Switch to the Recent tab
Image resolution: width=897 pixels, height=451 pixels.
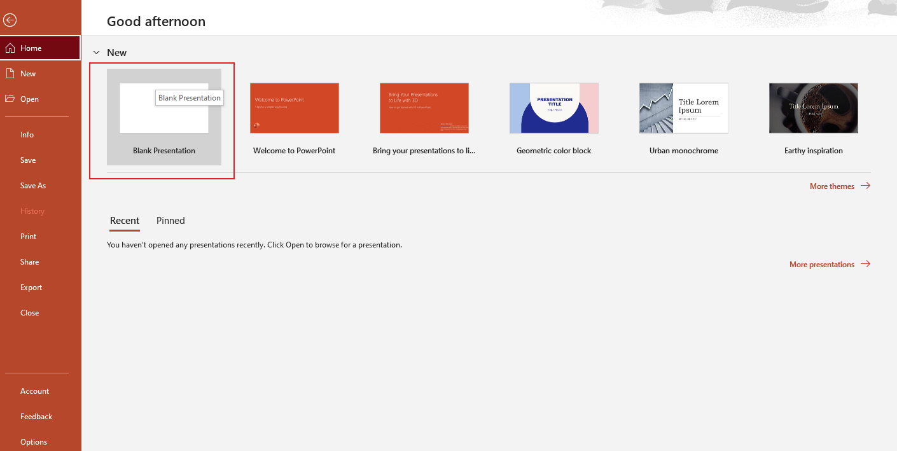click(125, 221)
